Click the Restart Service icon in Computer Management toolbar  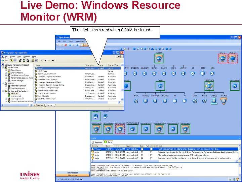53,60
